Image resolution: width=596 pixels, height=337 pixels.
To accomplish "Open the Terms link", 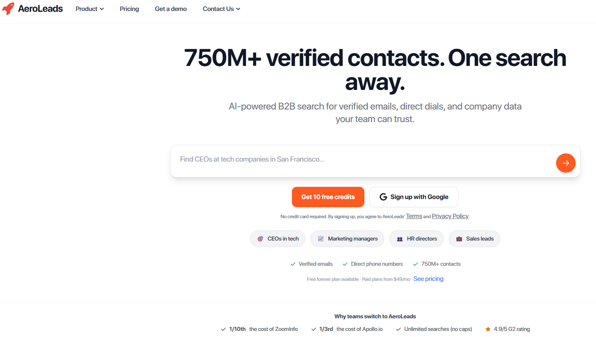I will (414, 216).
